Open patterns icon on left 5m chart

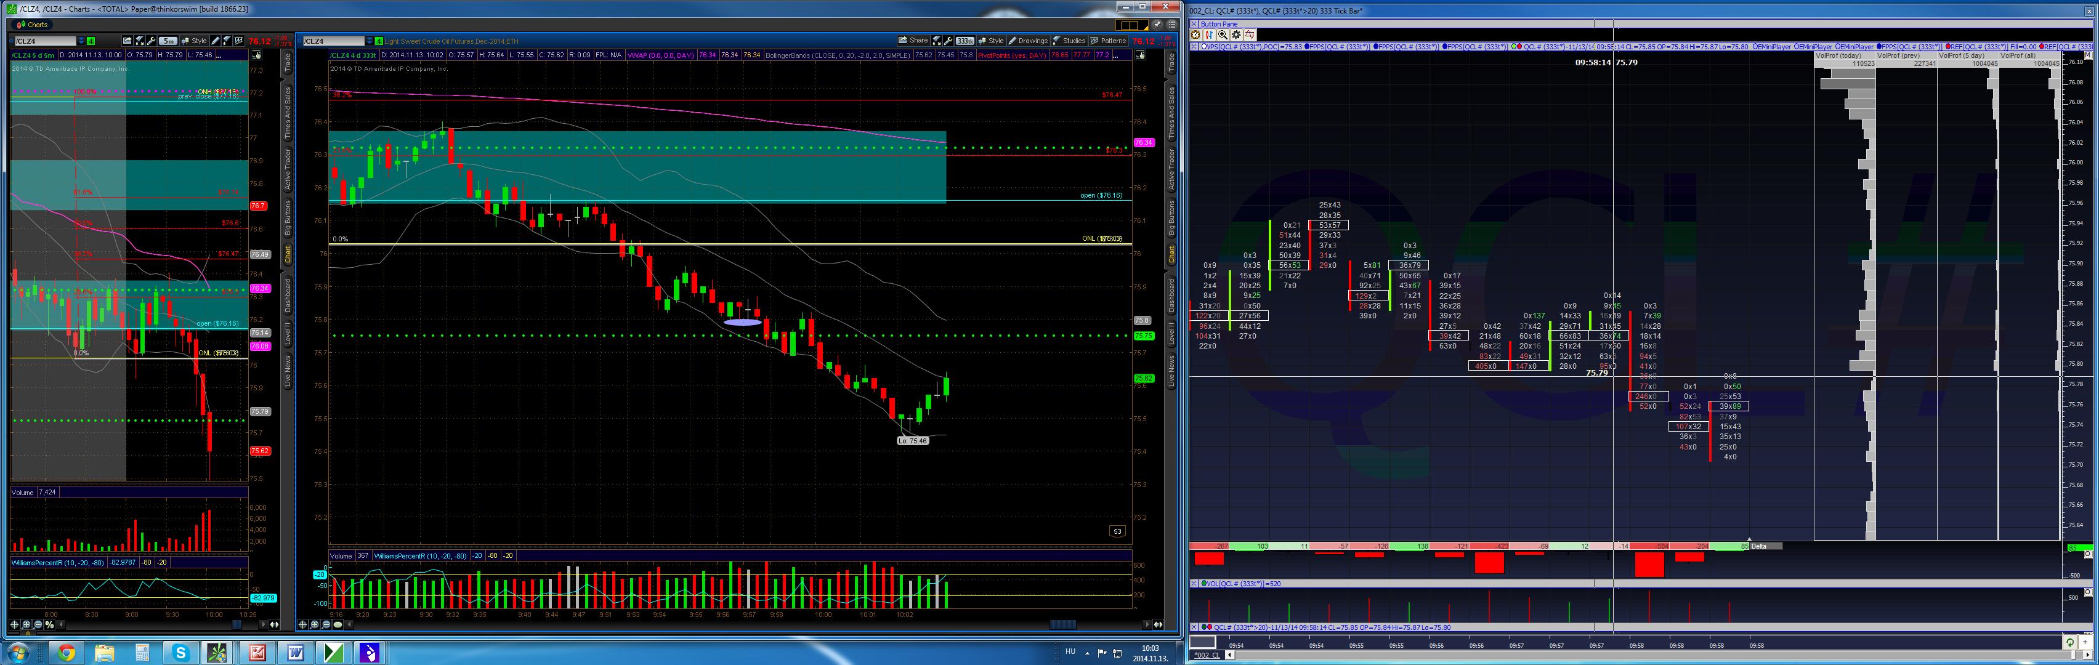[x=239, y=41]
